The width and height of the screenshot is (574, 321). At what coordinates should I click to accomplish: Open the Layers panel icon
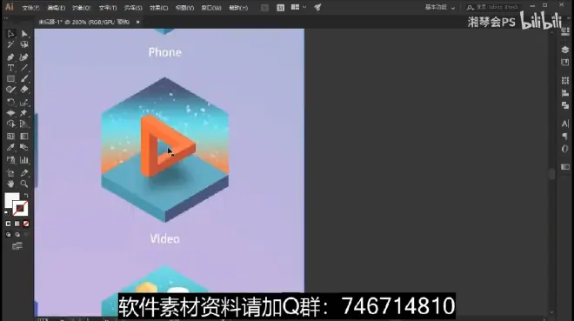564,50
